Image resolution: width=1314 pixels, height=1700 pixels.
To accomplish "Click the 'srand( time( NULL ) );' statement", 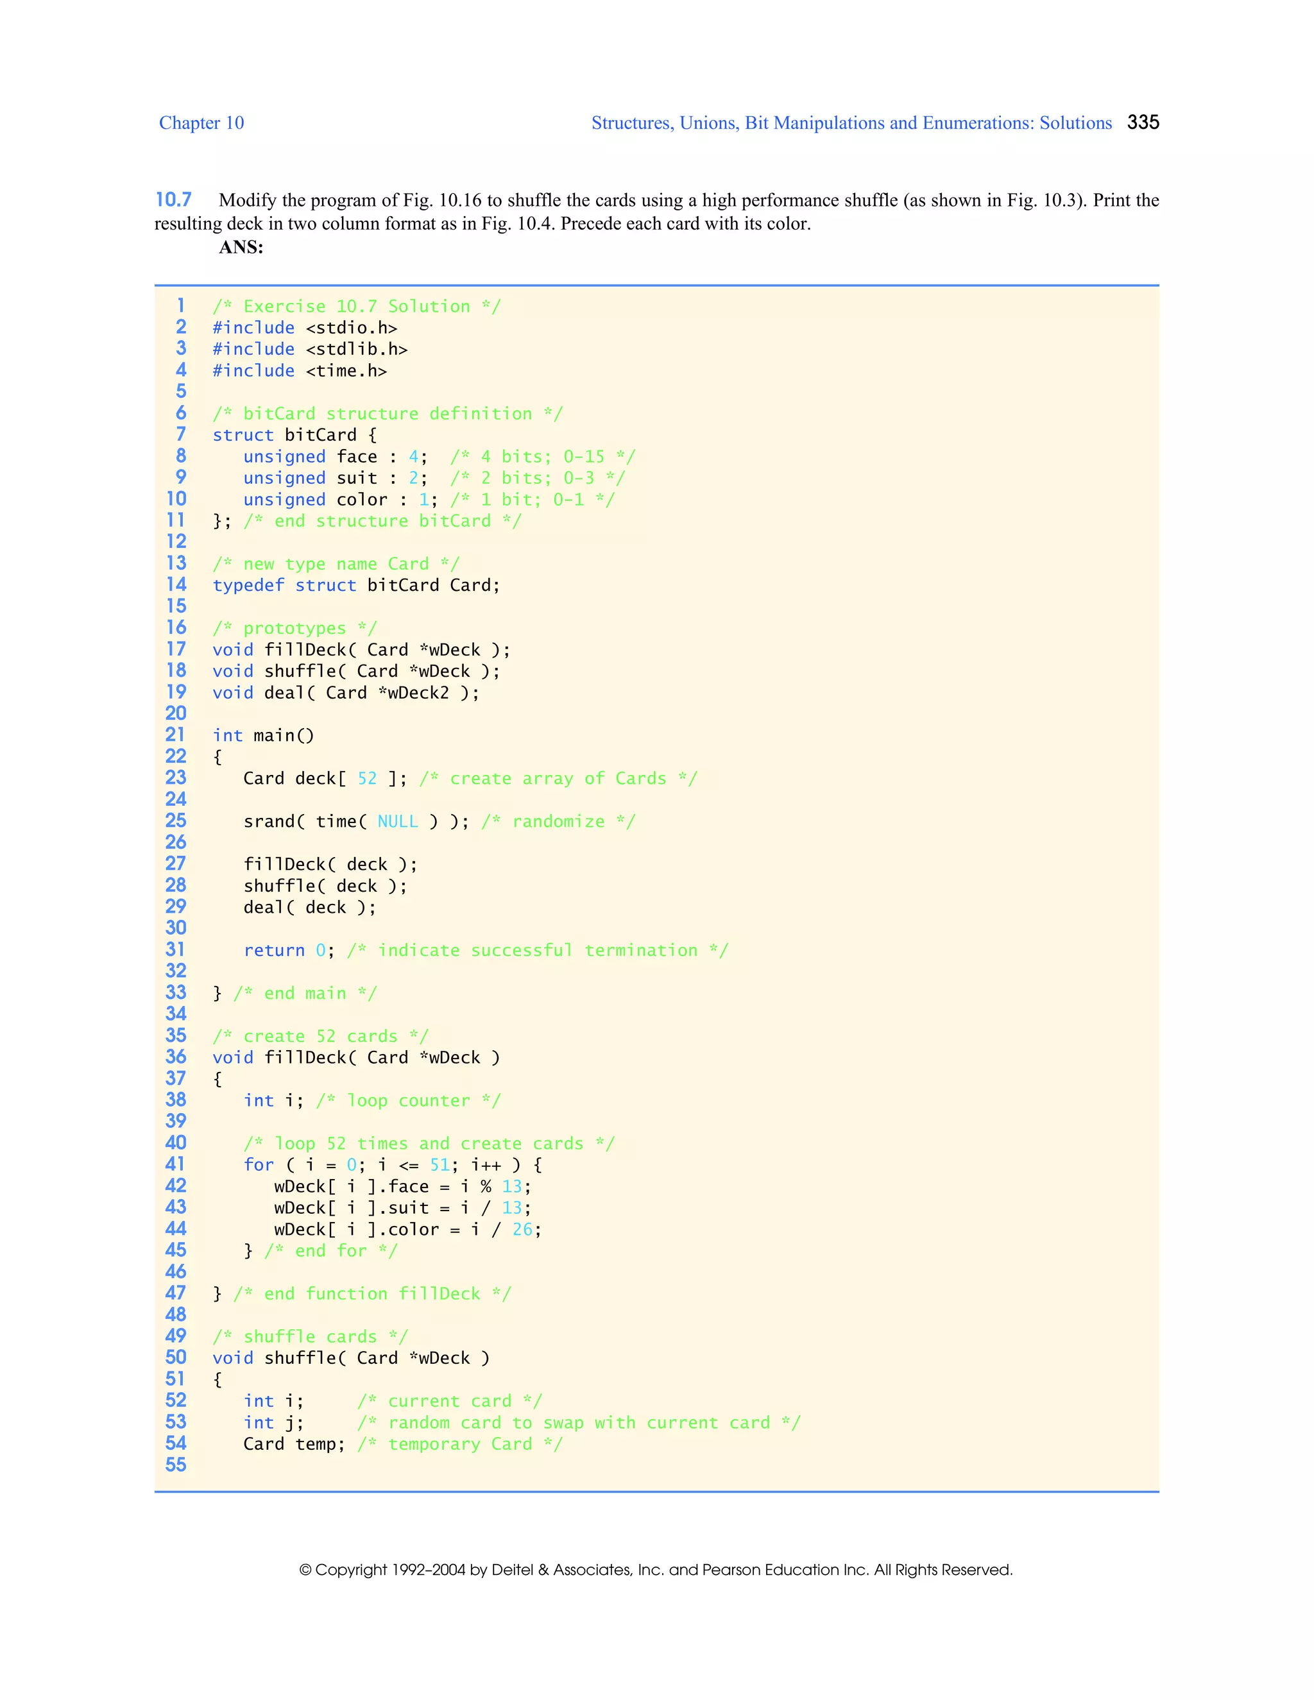I will coord(355,821).
